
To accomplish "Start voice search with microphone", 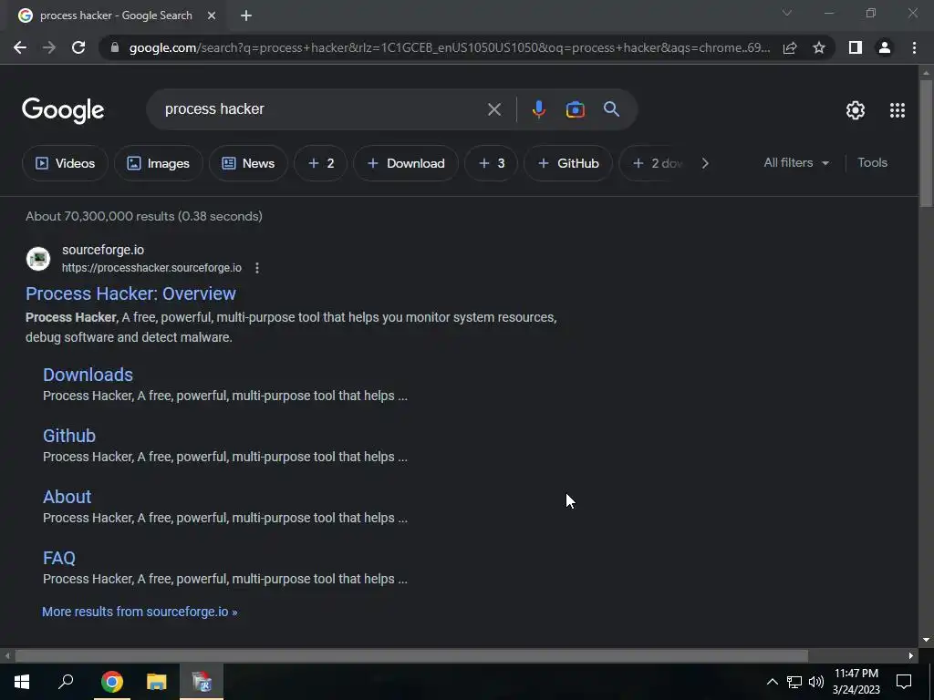I will [538, 109].
